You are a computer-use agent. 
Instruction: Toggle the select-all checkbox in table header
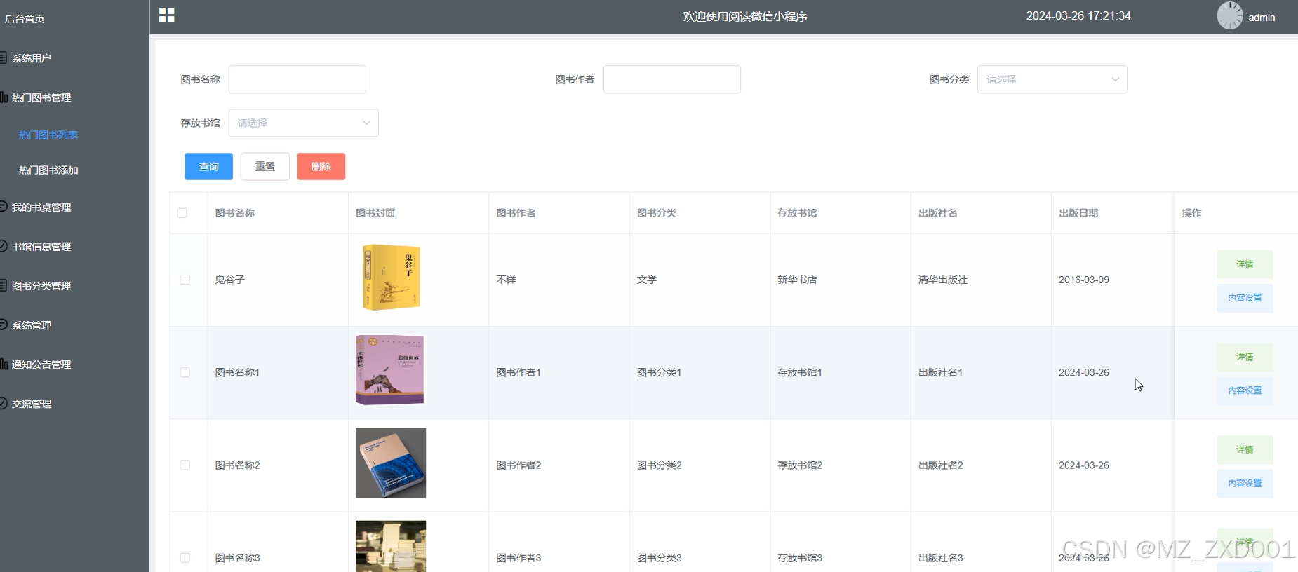coord(182,212)
